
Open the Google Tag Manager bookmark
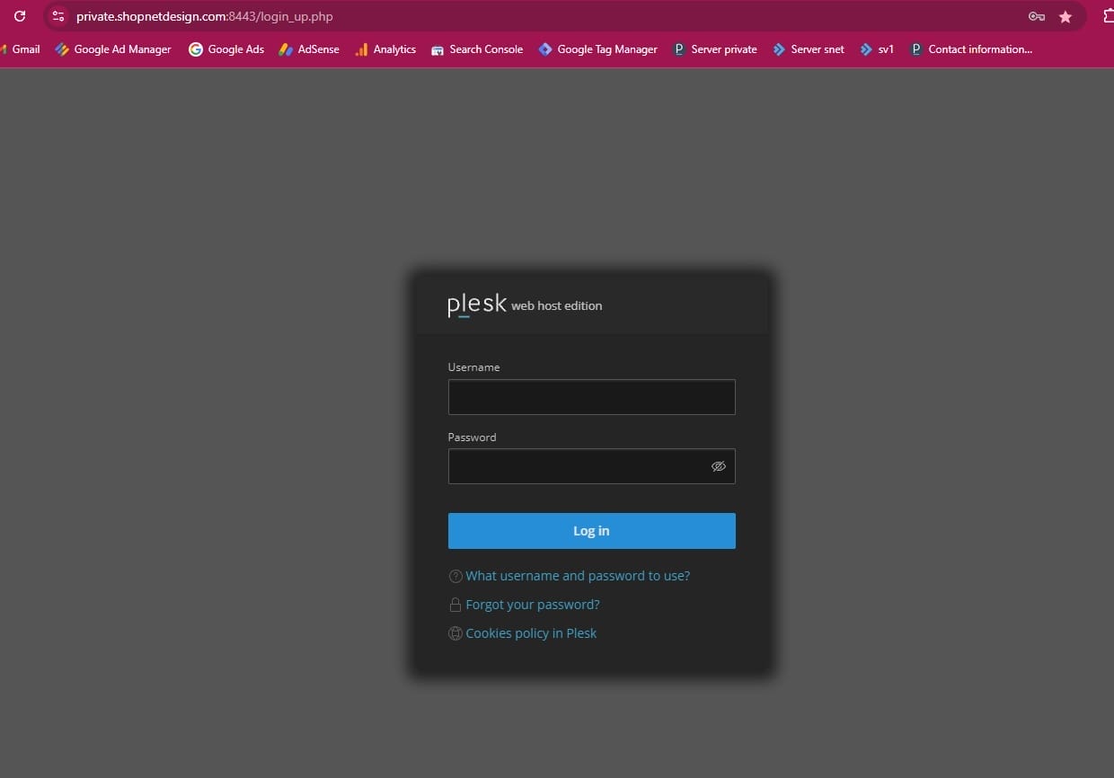[x=598, y=49]
